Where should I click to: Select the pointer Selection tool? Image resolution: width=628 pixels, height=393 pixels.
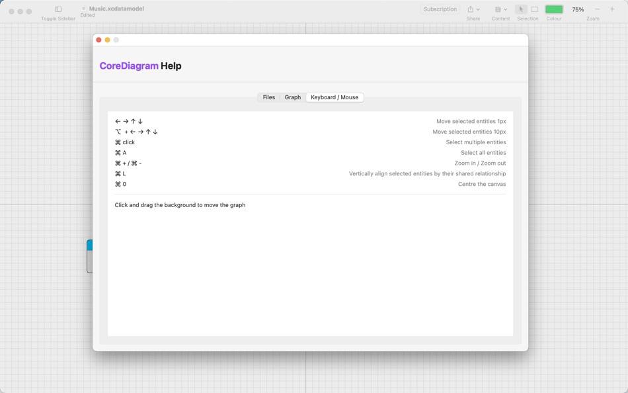521,9
